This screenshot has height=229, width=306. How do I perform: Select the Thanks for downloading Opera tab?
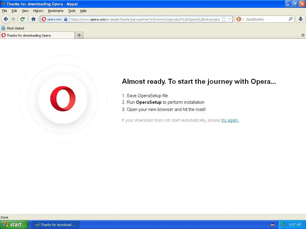[x=37, y=35]
